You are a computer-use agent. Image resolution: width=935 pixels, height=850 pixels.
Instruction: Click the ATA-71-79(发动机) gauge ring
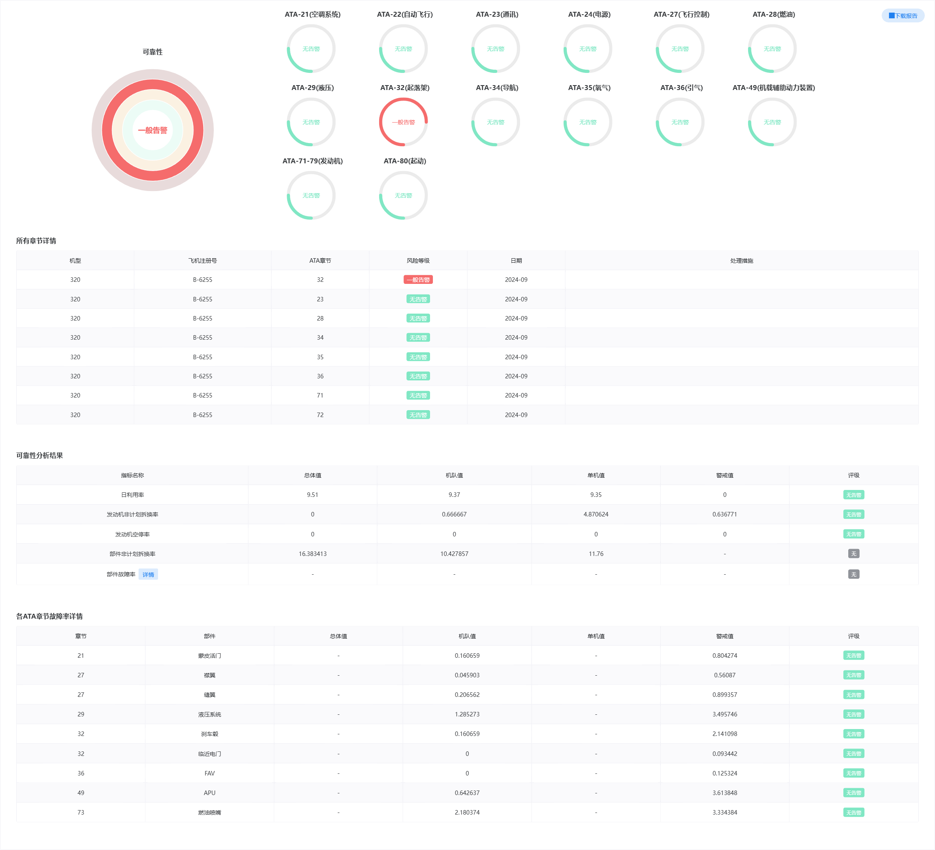(x=311, y=195)
